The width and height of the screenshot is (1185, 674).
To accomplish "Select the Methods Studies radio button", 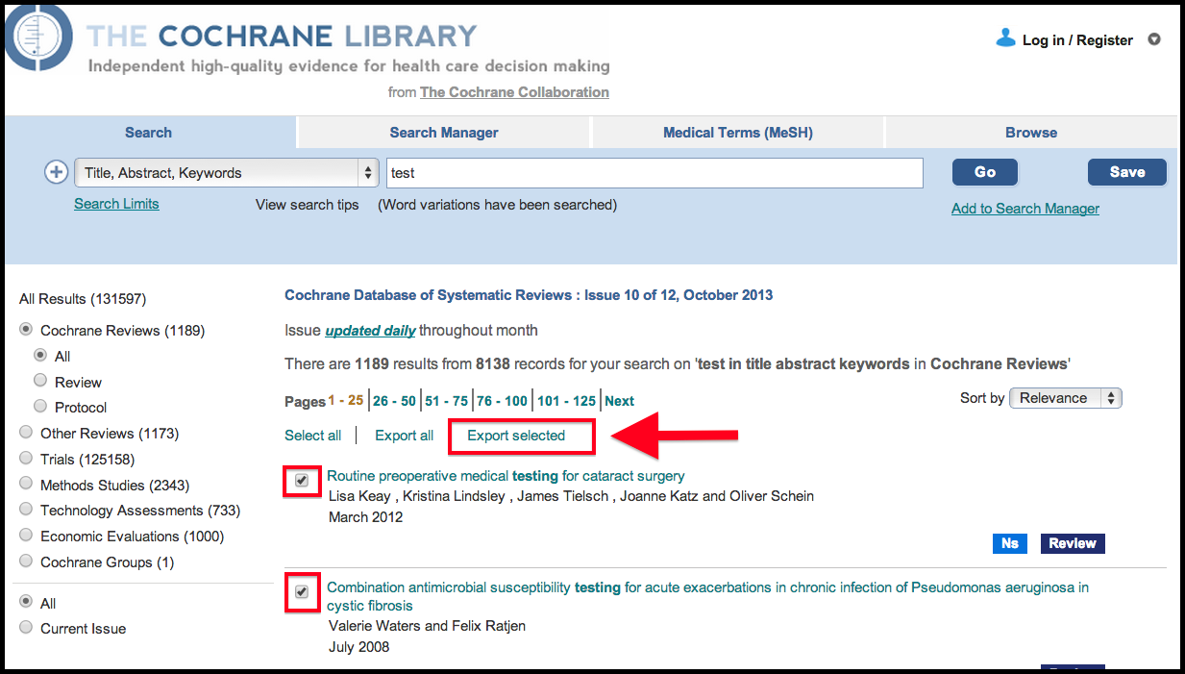I will point(26,485).
